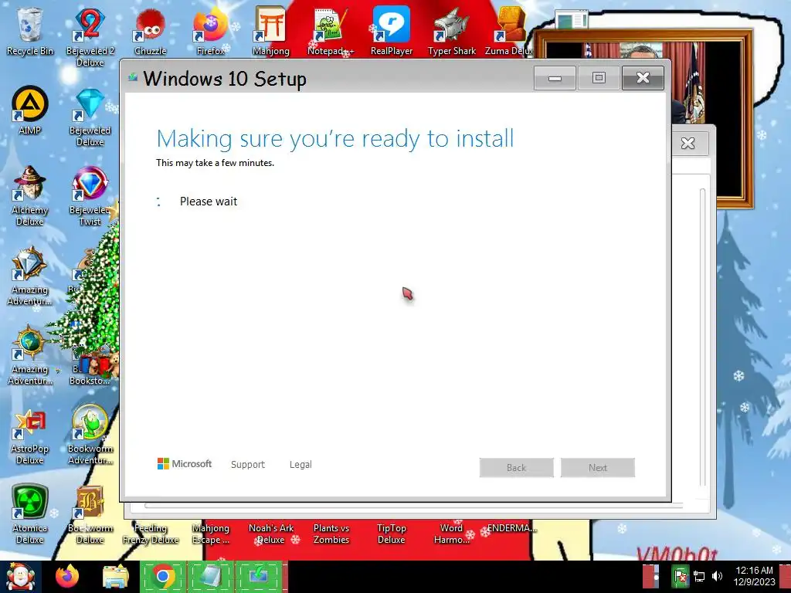Click the background window's vertical scrollbar

pos(702,337)
